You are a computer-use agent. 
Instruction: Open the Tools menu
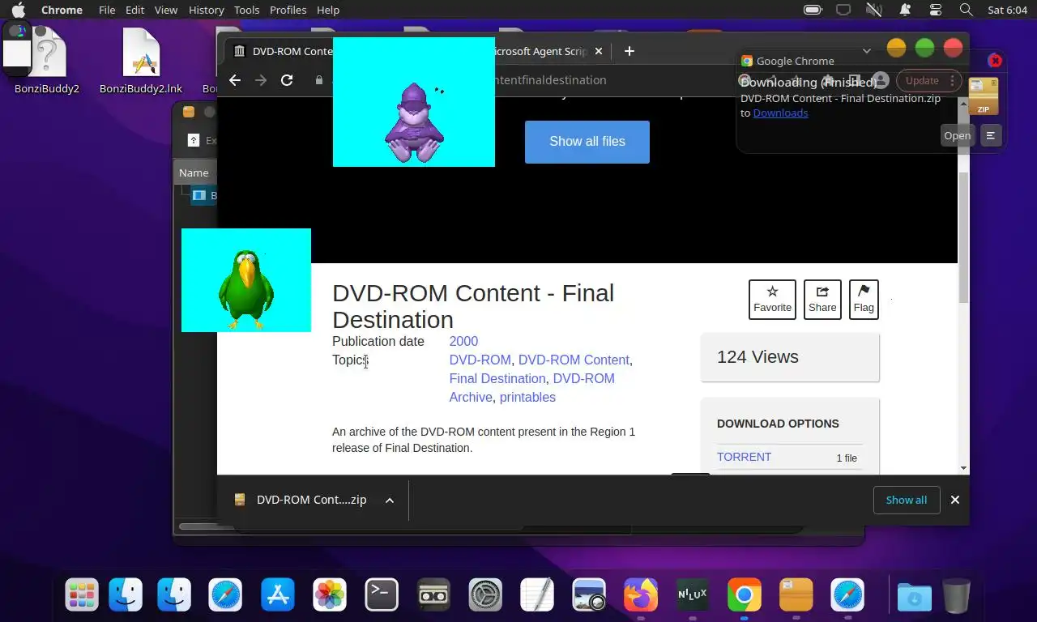tap(246, 10)
